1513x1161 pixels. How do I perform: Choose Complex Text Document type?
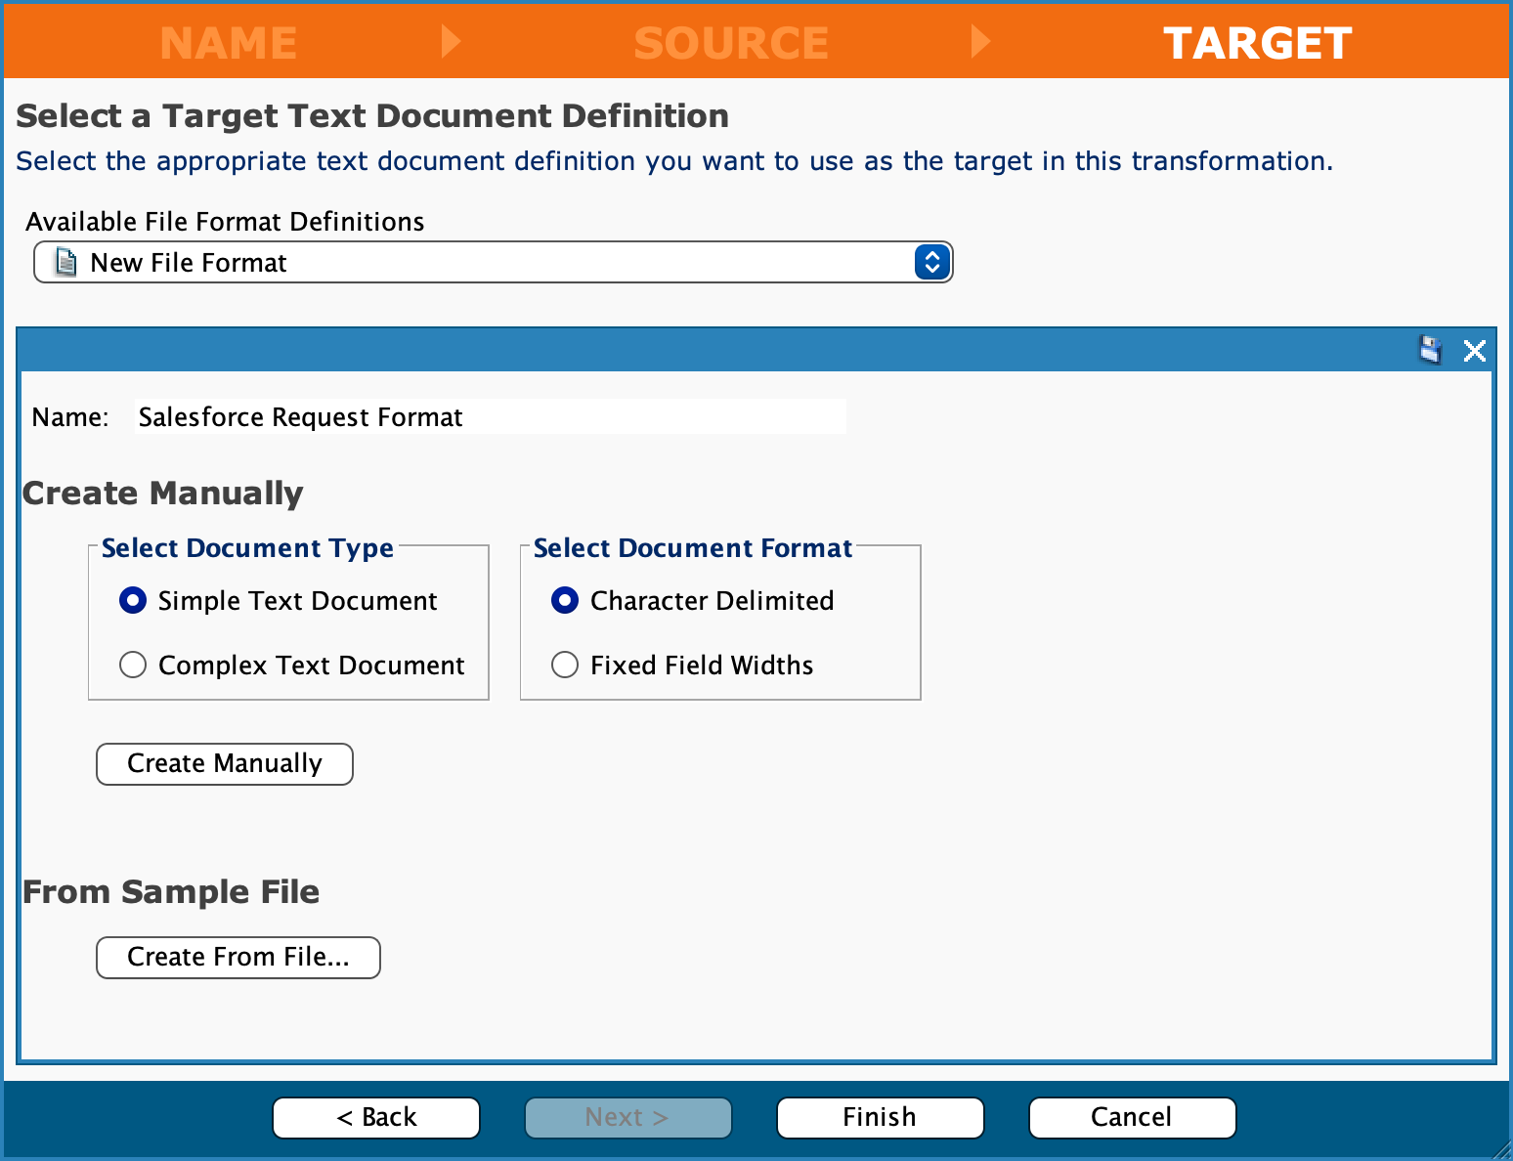133,665
